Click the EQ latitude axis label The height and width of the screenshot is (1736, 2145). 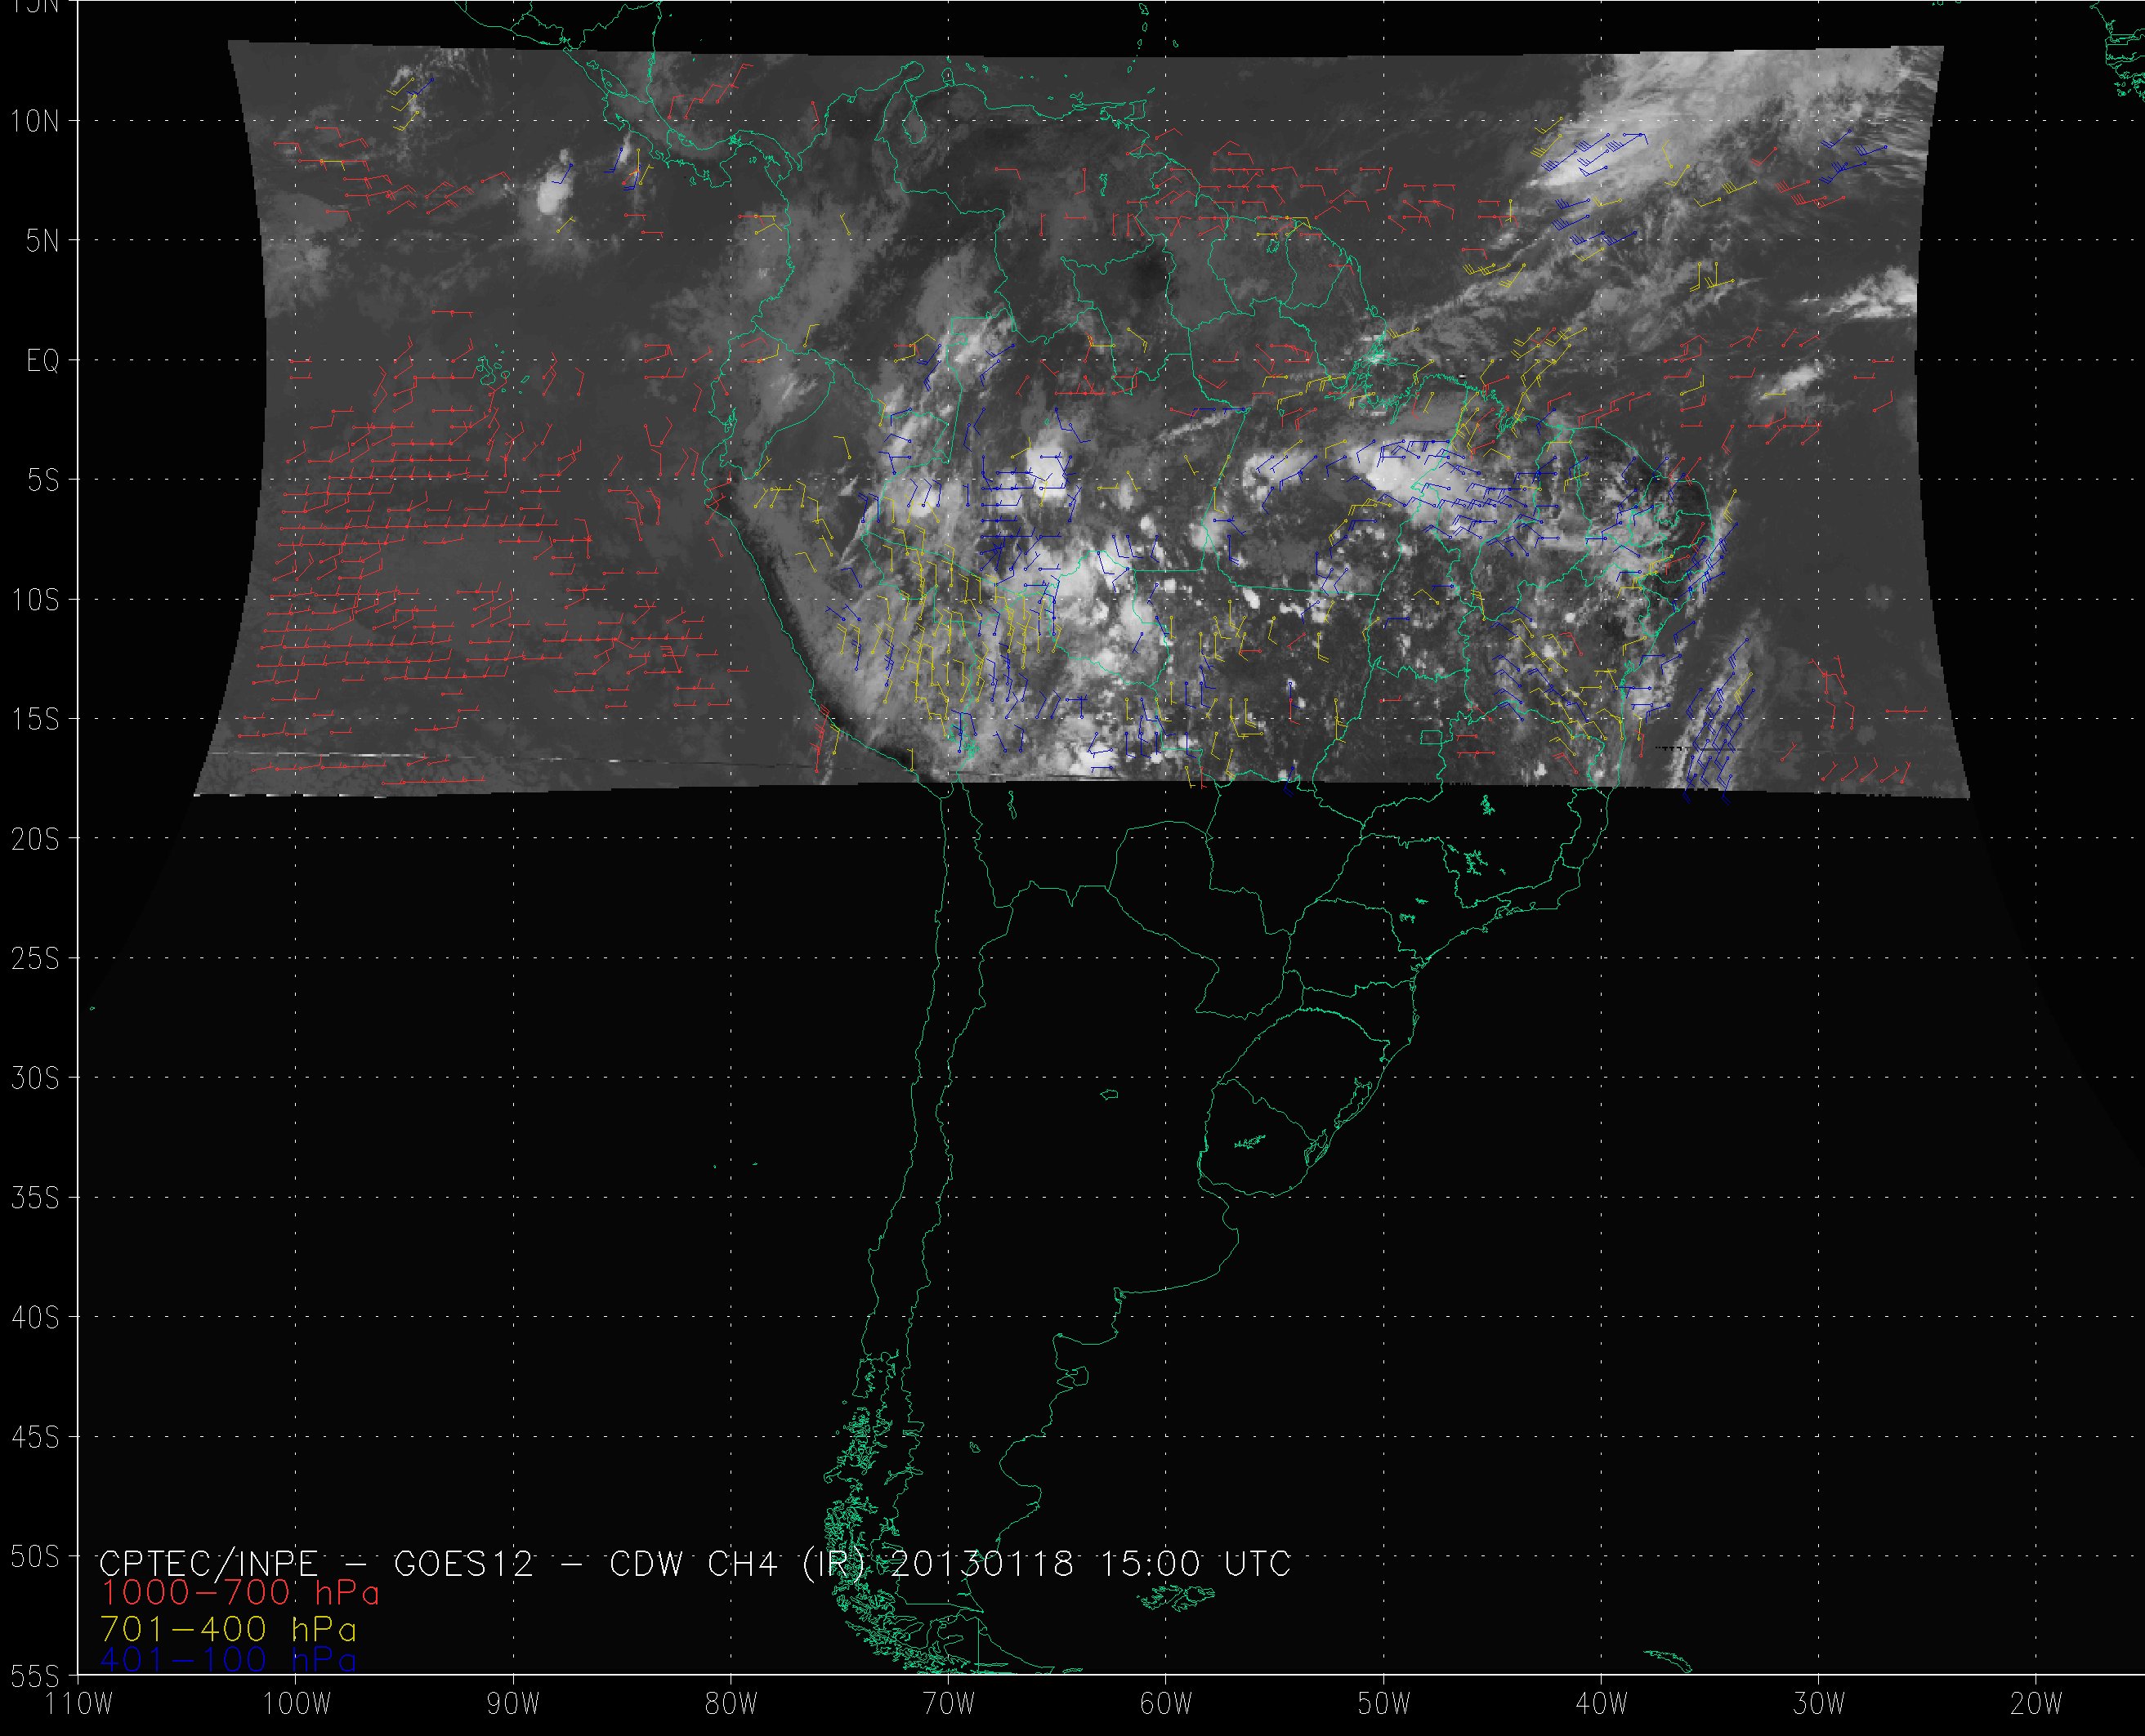(43, 361)
